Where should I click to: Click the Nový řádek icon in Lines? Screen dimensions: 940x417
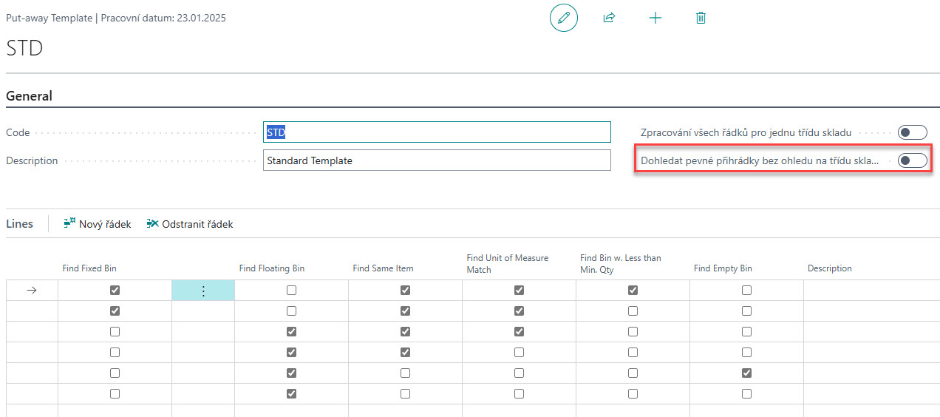(x=70, y=223)
